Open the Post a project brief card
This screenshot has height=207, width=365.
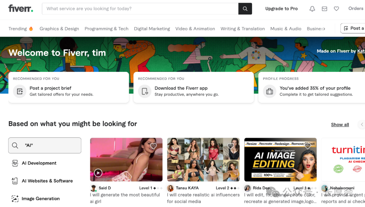[x=69, y=87]
